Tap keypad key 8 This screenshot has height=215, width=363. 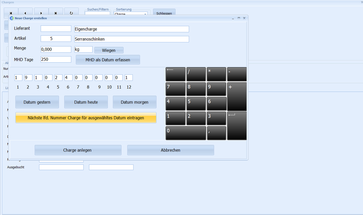(x=196, y=89)
